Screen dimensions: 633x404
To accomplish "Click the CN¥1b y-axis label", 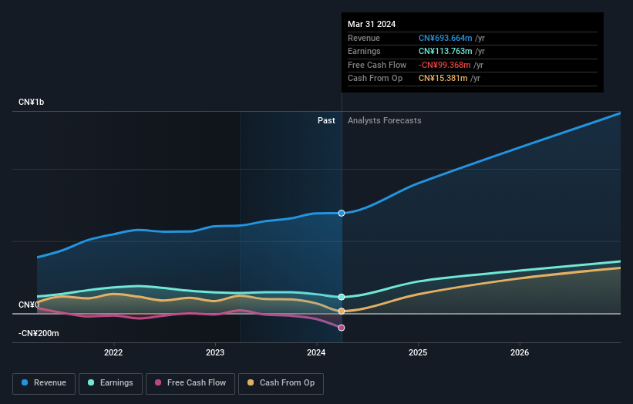I will 31,102.
